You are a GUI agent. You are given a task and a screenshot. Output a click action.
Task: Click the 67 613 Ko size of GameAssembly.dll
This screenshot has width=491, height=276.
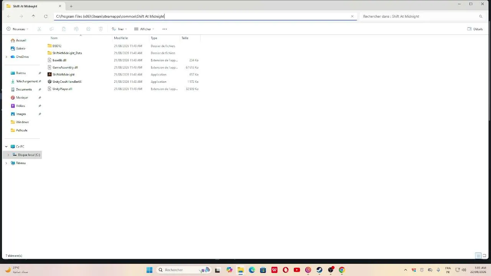tap(192, 67)
